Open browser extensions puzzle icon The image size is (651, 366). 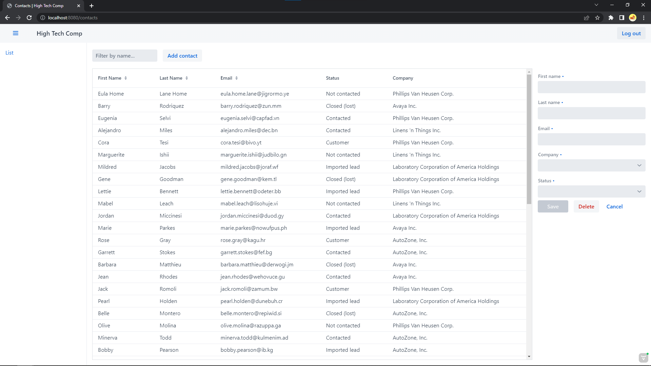tap(611, 18)
